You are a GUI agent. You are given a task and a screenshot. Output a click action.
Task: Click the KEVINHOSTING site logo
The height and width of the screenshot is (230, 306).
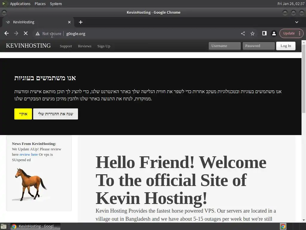pos(28,46)
